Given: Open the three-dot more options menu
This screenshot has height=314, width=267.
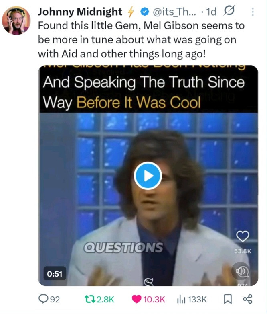Looking at the screenshot, I should point(253,12).
